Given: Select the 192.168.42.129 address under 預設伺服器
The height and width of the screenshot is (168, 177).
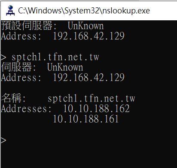Looking at the screenshot, I should tap(88, 36).
